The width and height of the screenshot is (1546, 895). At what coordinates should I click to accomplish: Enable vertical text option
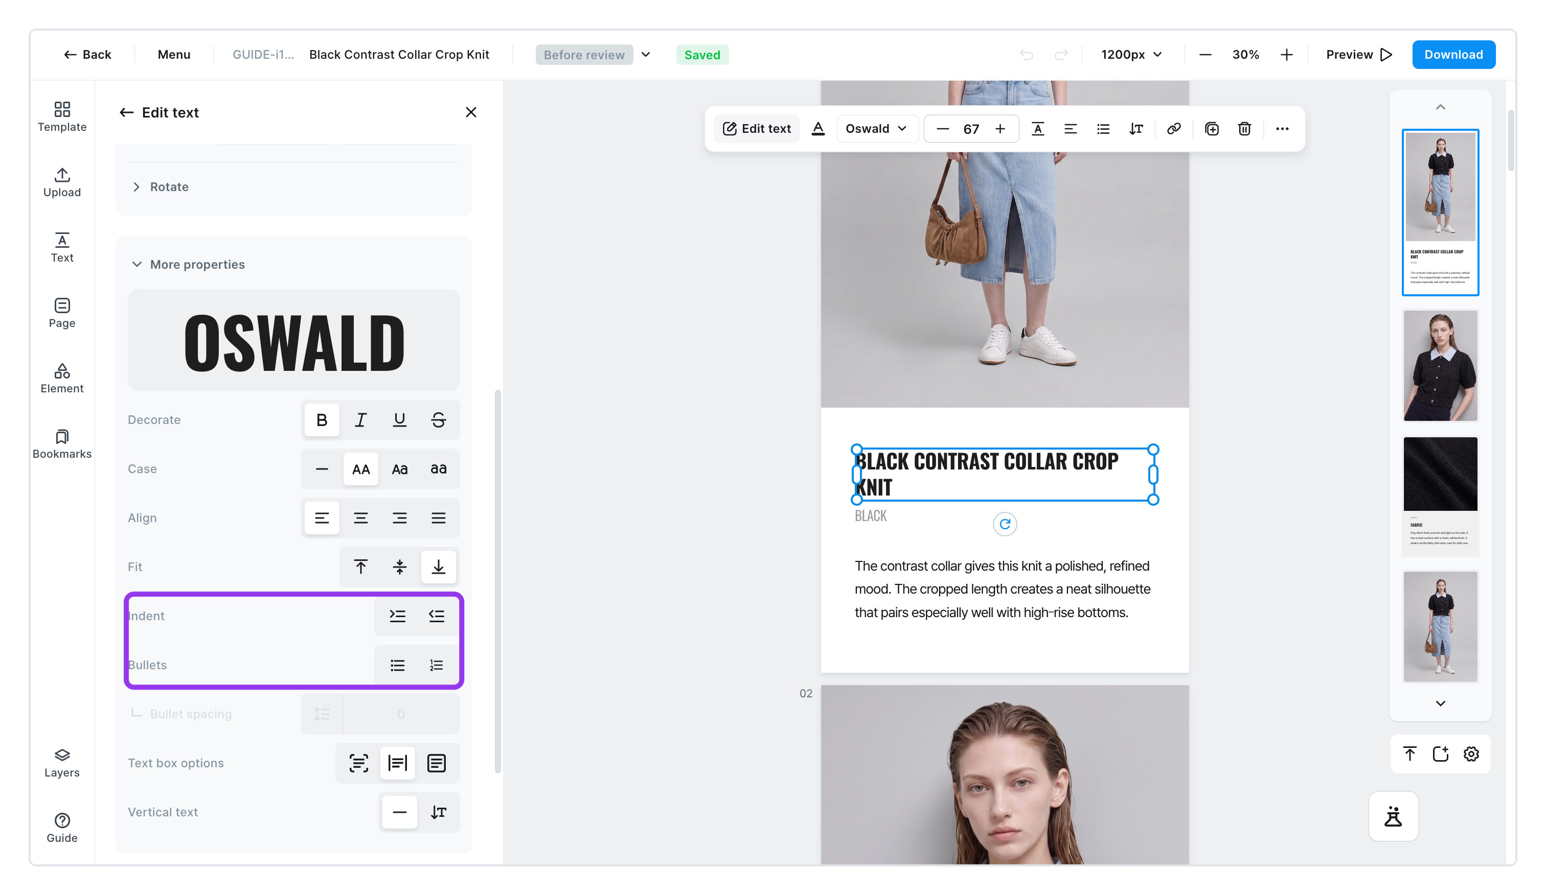[438, 812]
